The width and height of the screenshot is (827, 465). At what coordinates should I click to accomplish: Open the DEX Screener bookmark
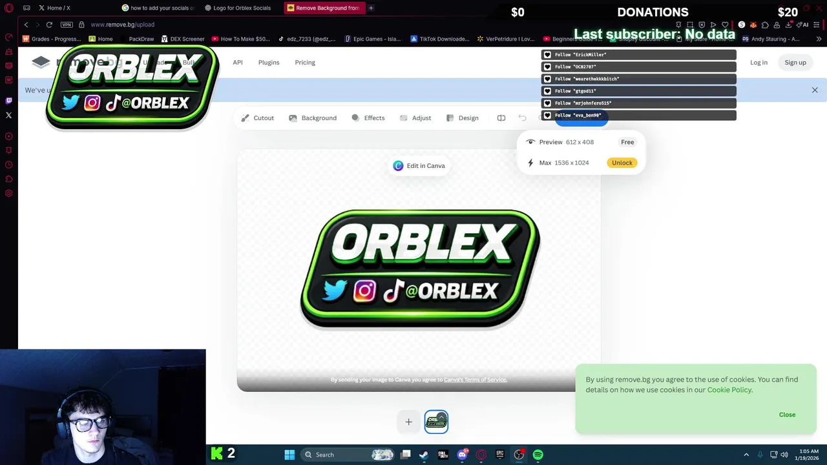tap(183, 39)
